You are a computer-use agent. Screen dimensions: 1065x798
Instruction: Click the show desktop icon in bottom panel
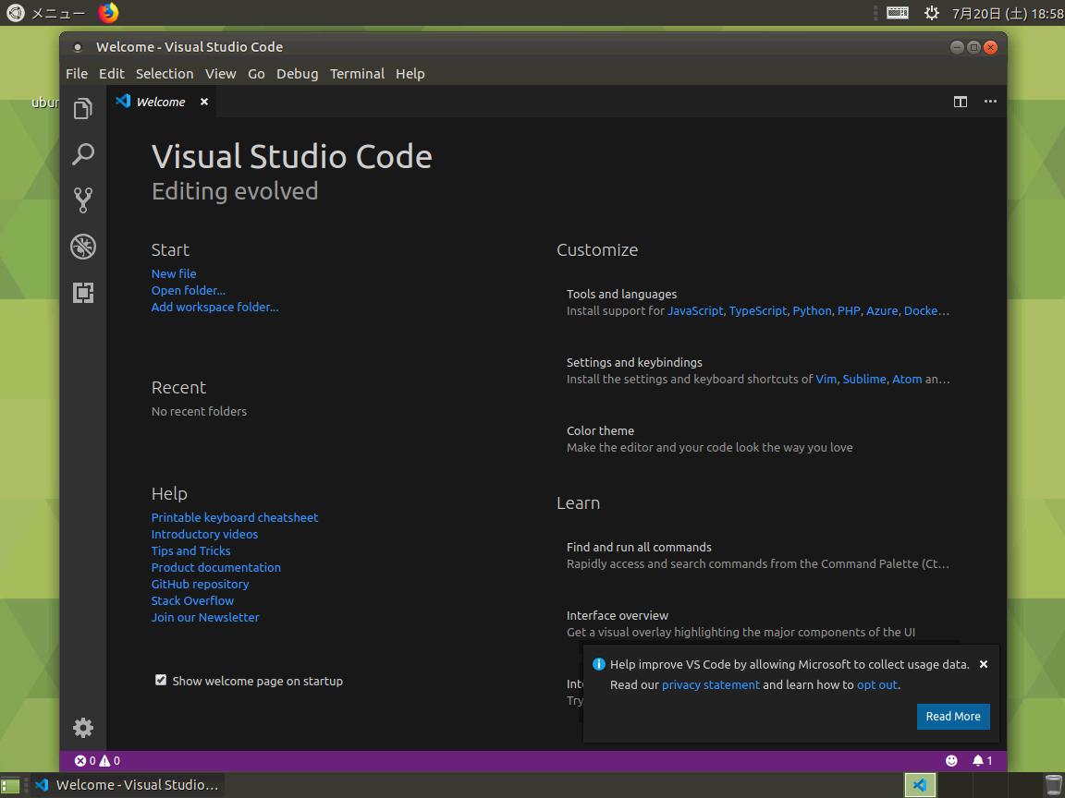click(x=10, y=785)
